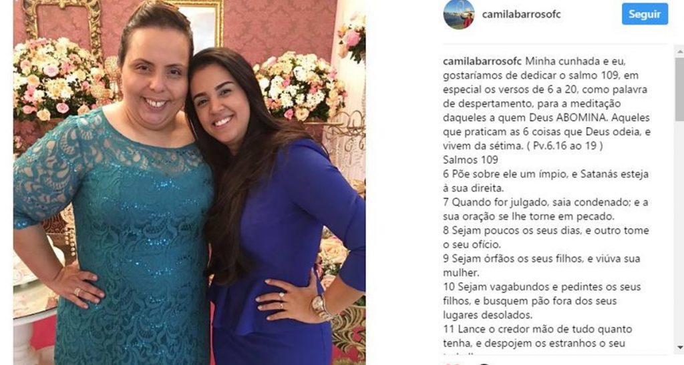The width and height of the screenshot is (684, 365).
Task: Click the scrollbar track below the thumb
Action: (x=679, y=231)
